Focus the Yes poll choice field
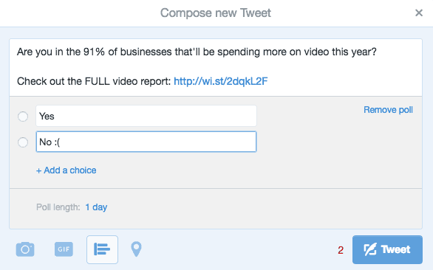Image resolution: width=433 pixels, height=270 pixels. (x=146, y=116)
